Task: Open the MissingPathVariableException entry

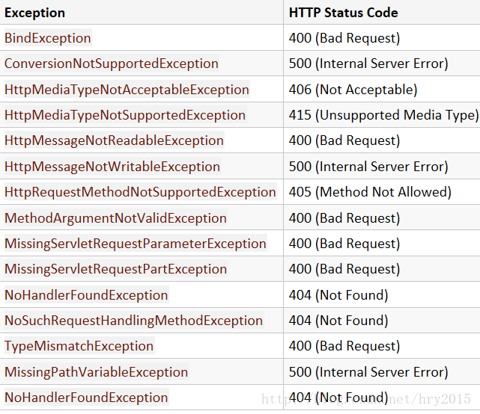Action: 96,372
